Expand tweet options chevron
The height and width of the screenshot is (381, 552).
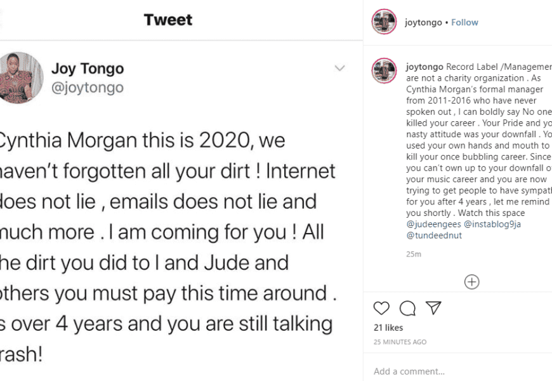tap(339, 68)
